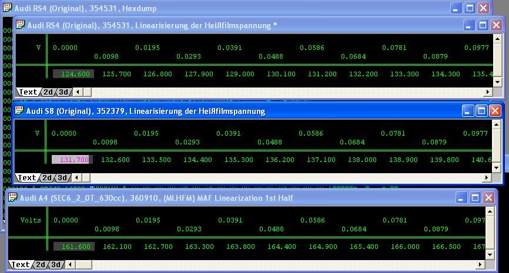Click scroll-down arrow in Audi RS4 window

pyautogui.click(x=498, y=82)
